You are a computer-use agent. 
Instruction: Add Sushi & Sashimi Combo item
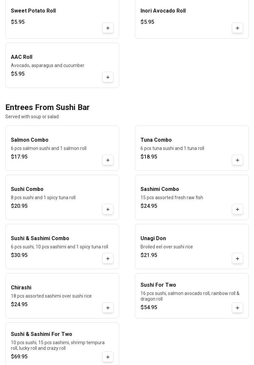coord(108,259)
